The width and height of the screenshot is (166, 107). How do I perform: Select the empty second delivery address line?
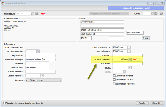102,26
